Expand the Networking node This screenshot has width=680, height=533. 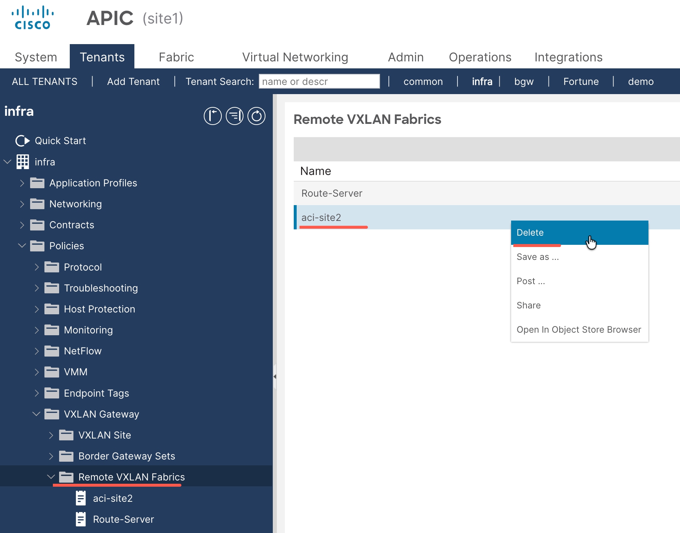point(22,204)
